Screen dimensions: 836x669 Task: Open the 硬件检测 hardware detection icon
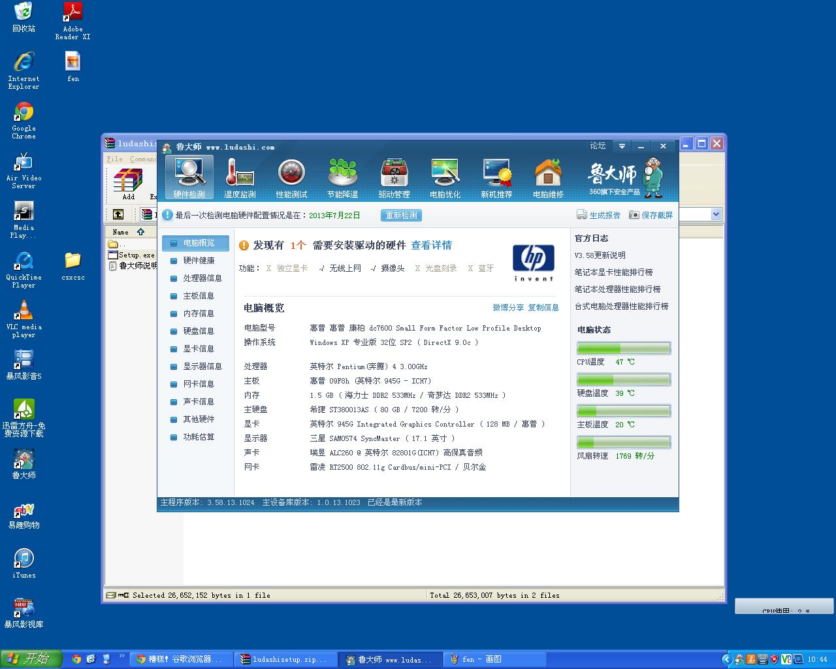click(189, 177)
